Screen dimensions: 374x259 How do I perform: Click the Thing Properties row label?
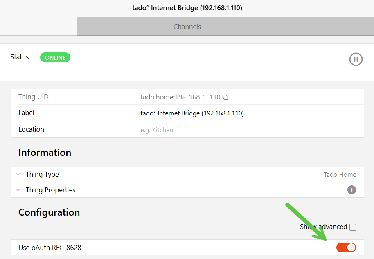[x=50, y=190]
